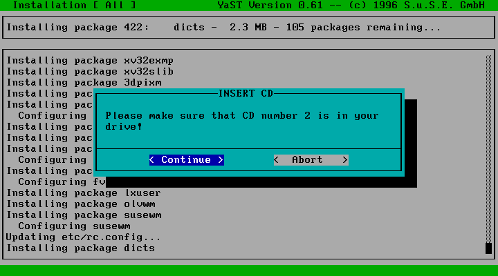Select the 'Installing package lxuser' line
This screenshot has height=276, width=498.
[x=84, y=193]
